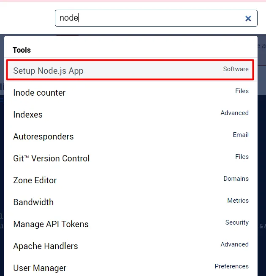Open User Manager from results
Image resolution: width=266 pixels, height=276 pixels.
(131, 267)
